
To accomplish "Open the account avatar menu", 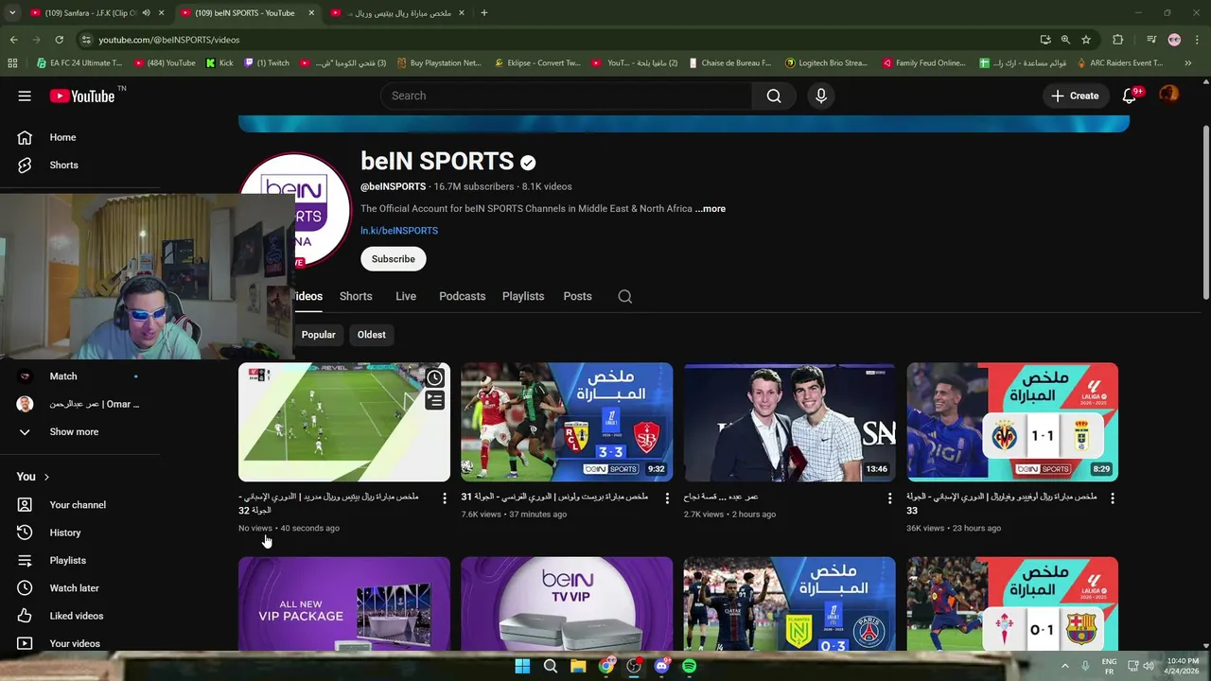I will coord(1169,95).
